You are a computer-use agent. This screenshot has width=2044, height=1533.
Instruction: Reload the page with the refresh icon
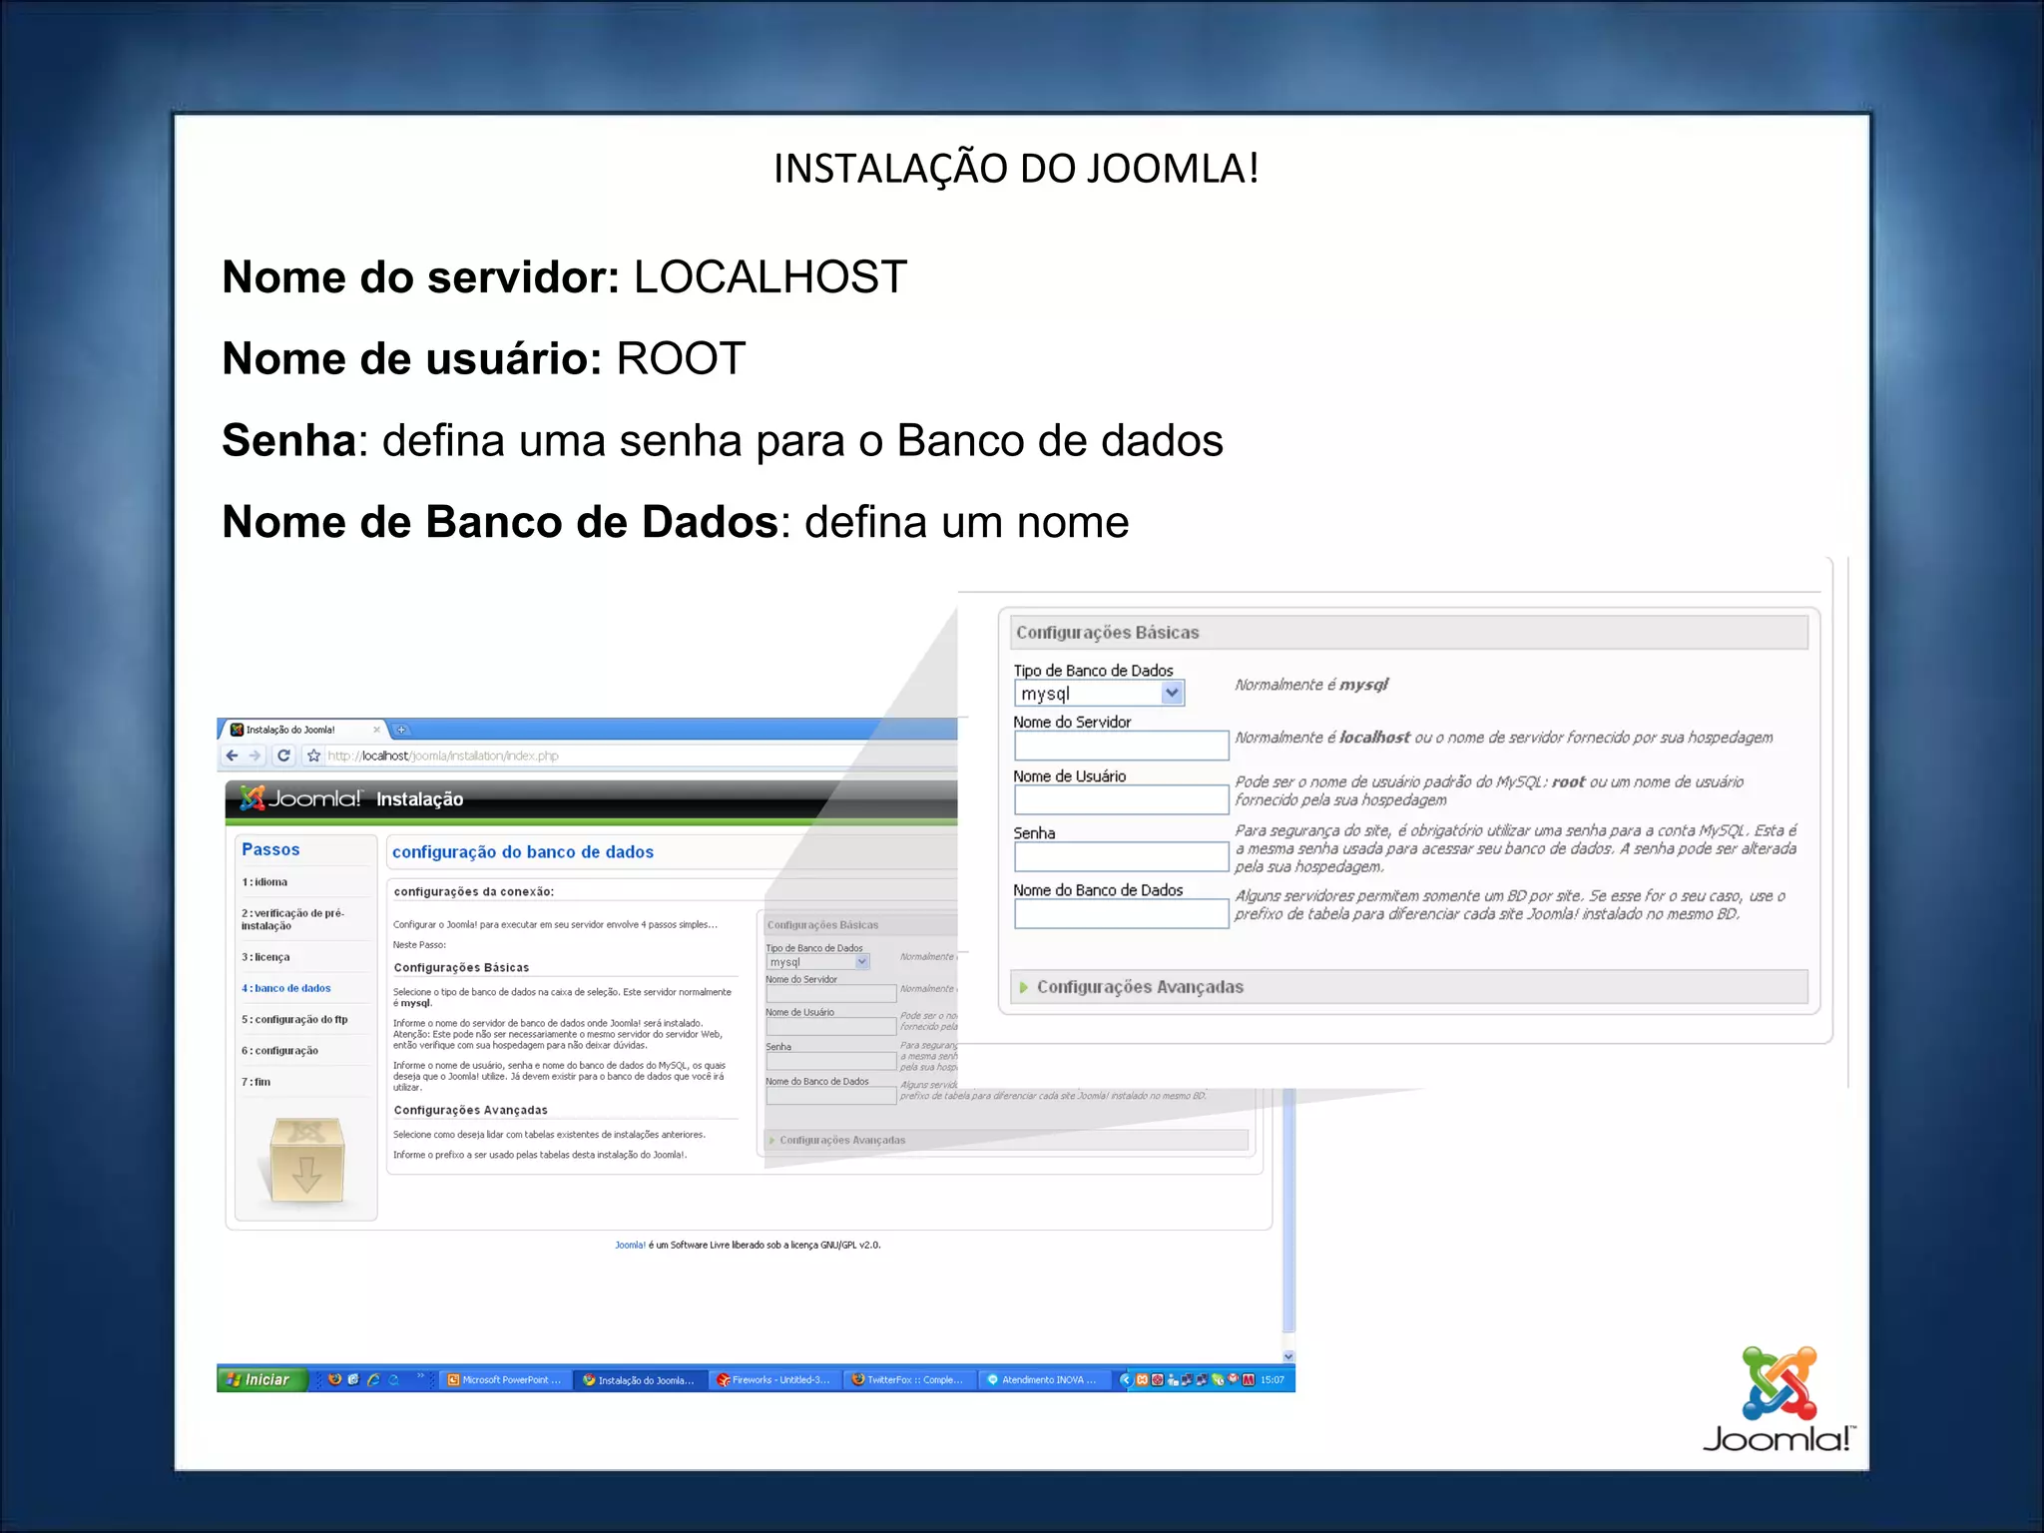(x=283, y=756)
